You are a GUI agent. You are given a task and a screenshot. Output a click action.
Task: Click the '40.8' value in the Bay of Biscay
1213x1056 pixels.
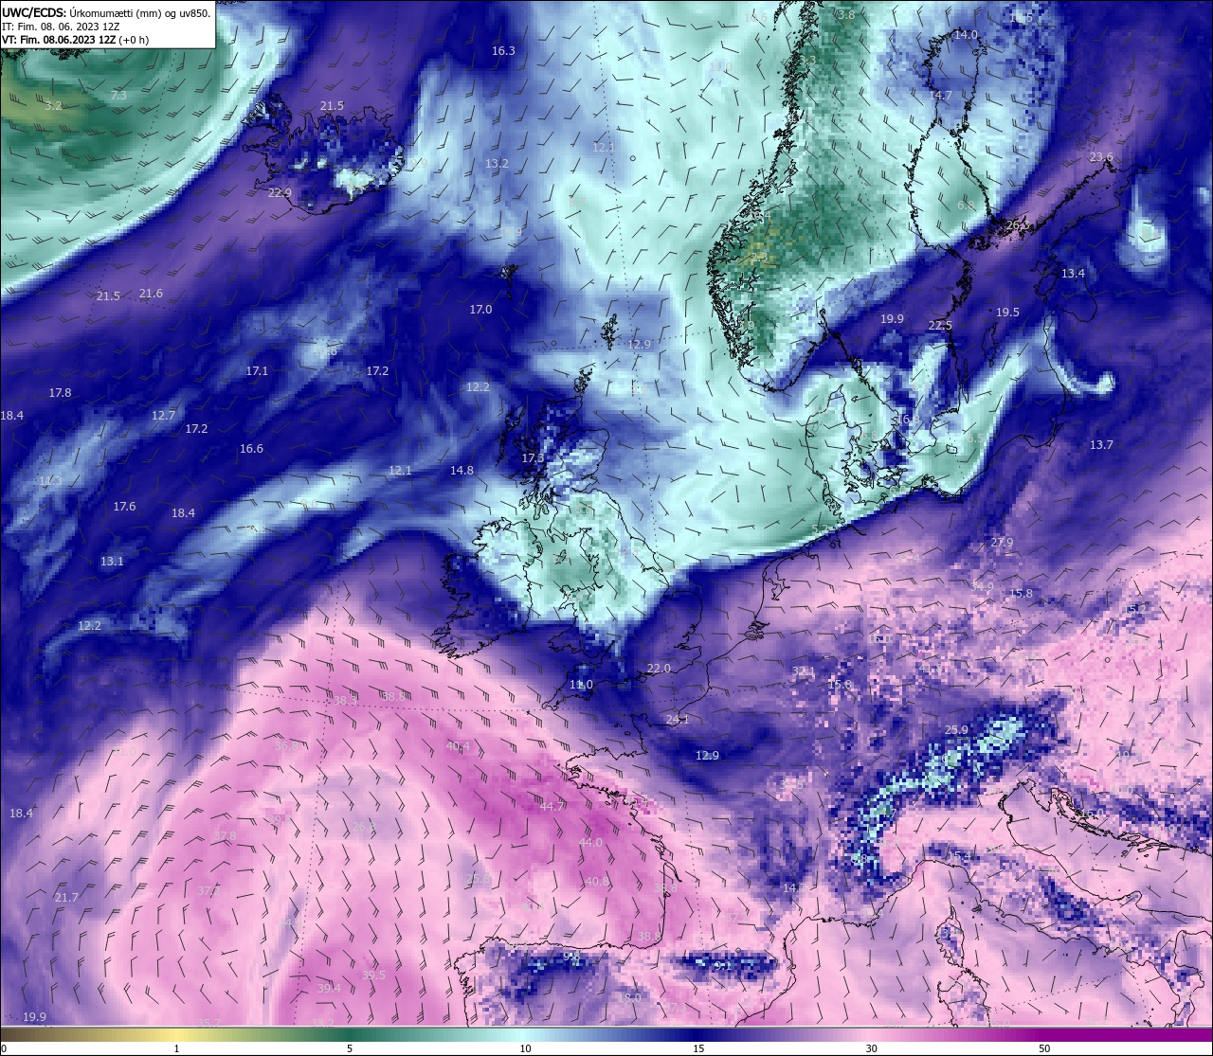tap(597, 882)
